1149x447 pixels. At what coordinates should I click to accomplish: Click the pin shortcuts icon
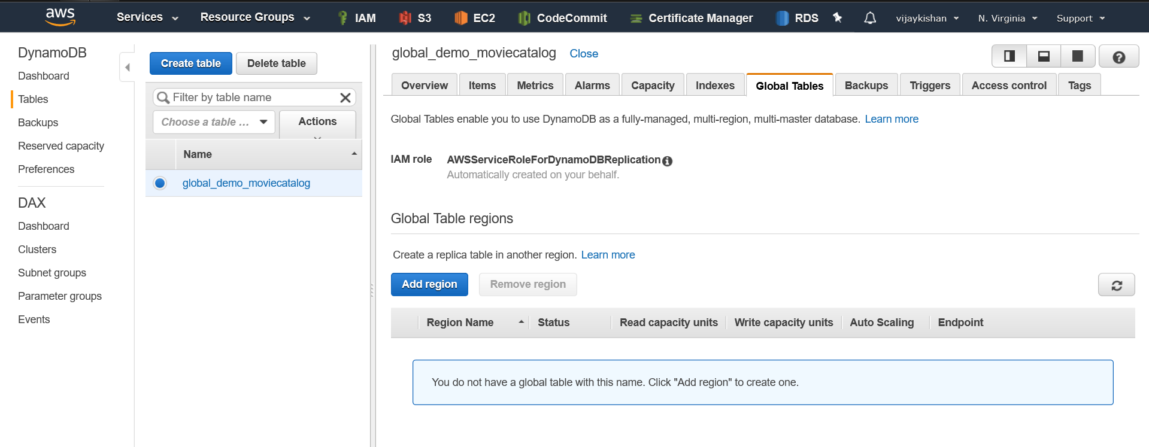tap(838, 18)
